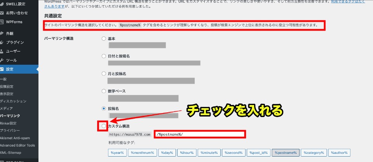Image resolution: width=373 pixels, height=162 pixels.
Task: Click the custom structure /%postname%/ input field
Action: pyautogui.click(x=200, y=134)
